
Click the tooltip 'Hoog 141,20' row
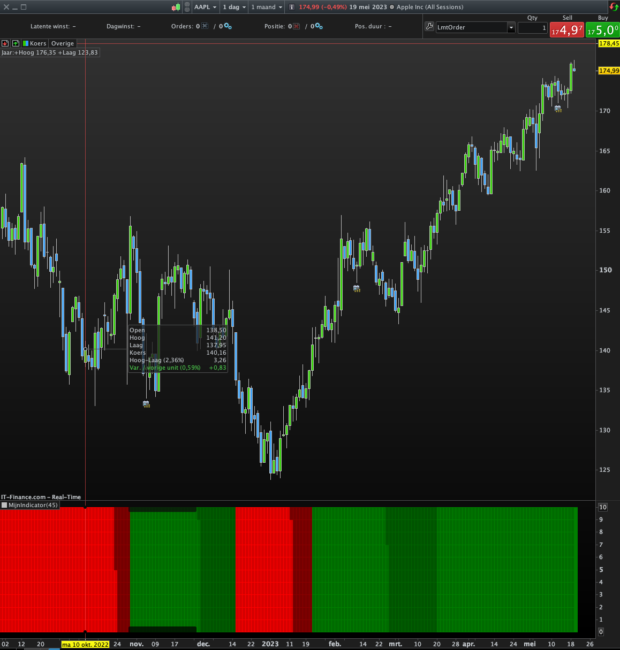pos(178,338)
